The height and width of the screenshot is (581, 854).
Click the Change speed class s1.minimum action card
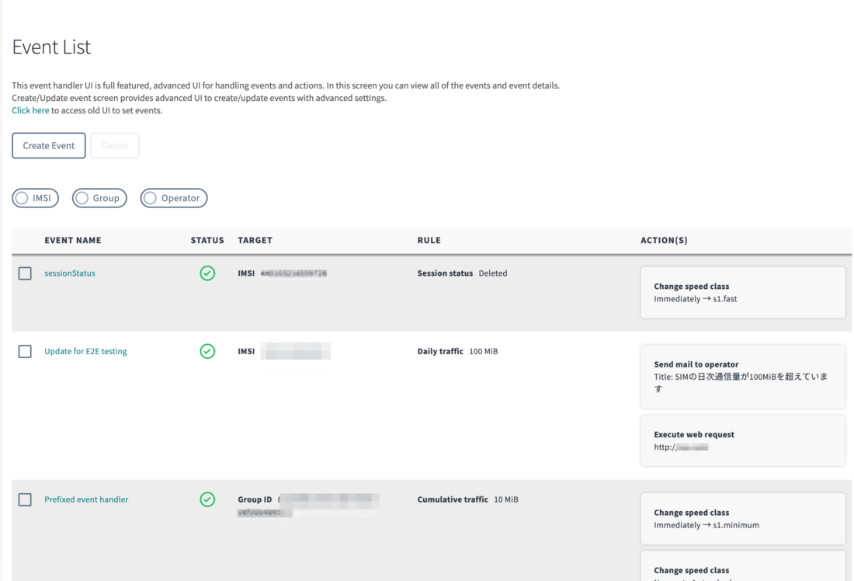[742, 518]
